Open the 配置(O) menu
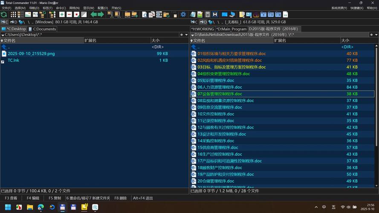Screen dimensions: 379x213 (103, 8)
